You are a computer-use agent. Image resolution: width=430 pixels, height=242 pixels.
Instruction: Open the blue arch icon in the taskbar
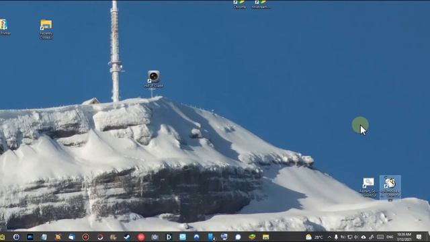pos(196,237)
